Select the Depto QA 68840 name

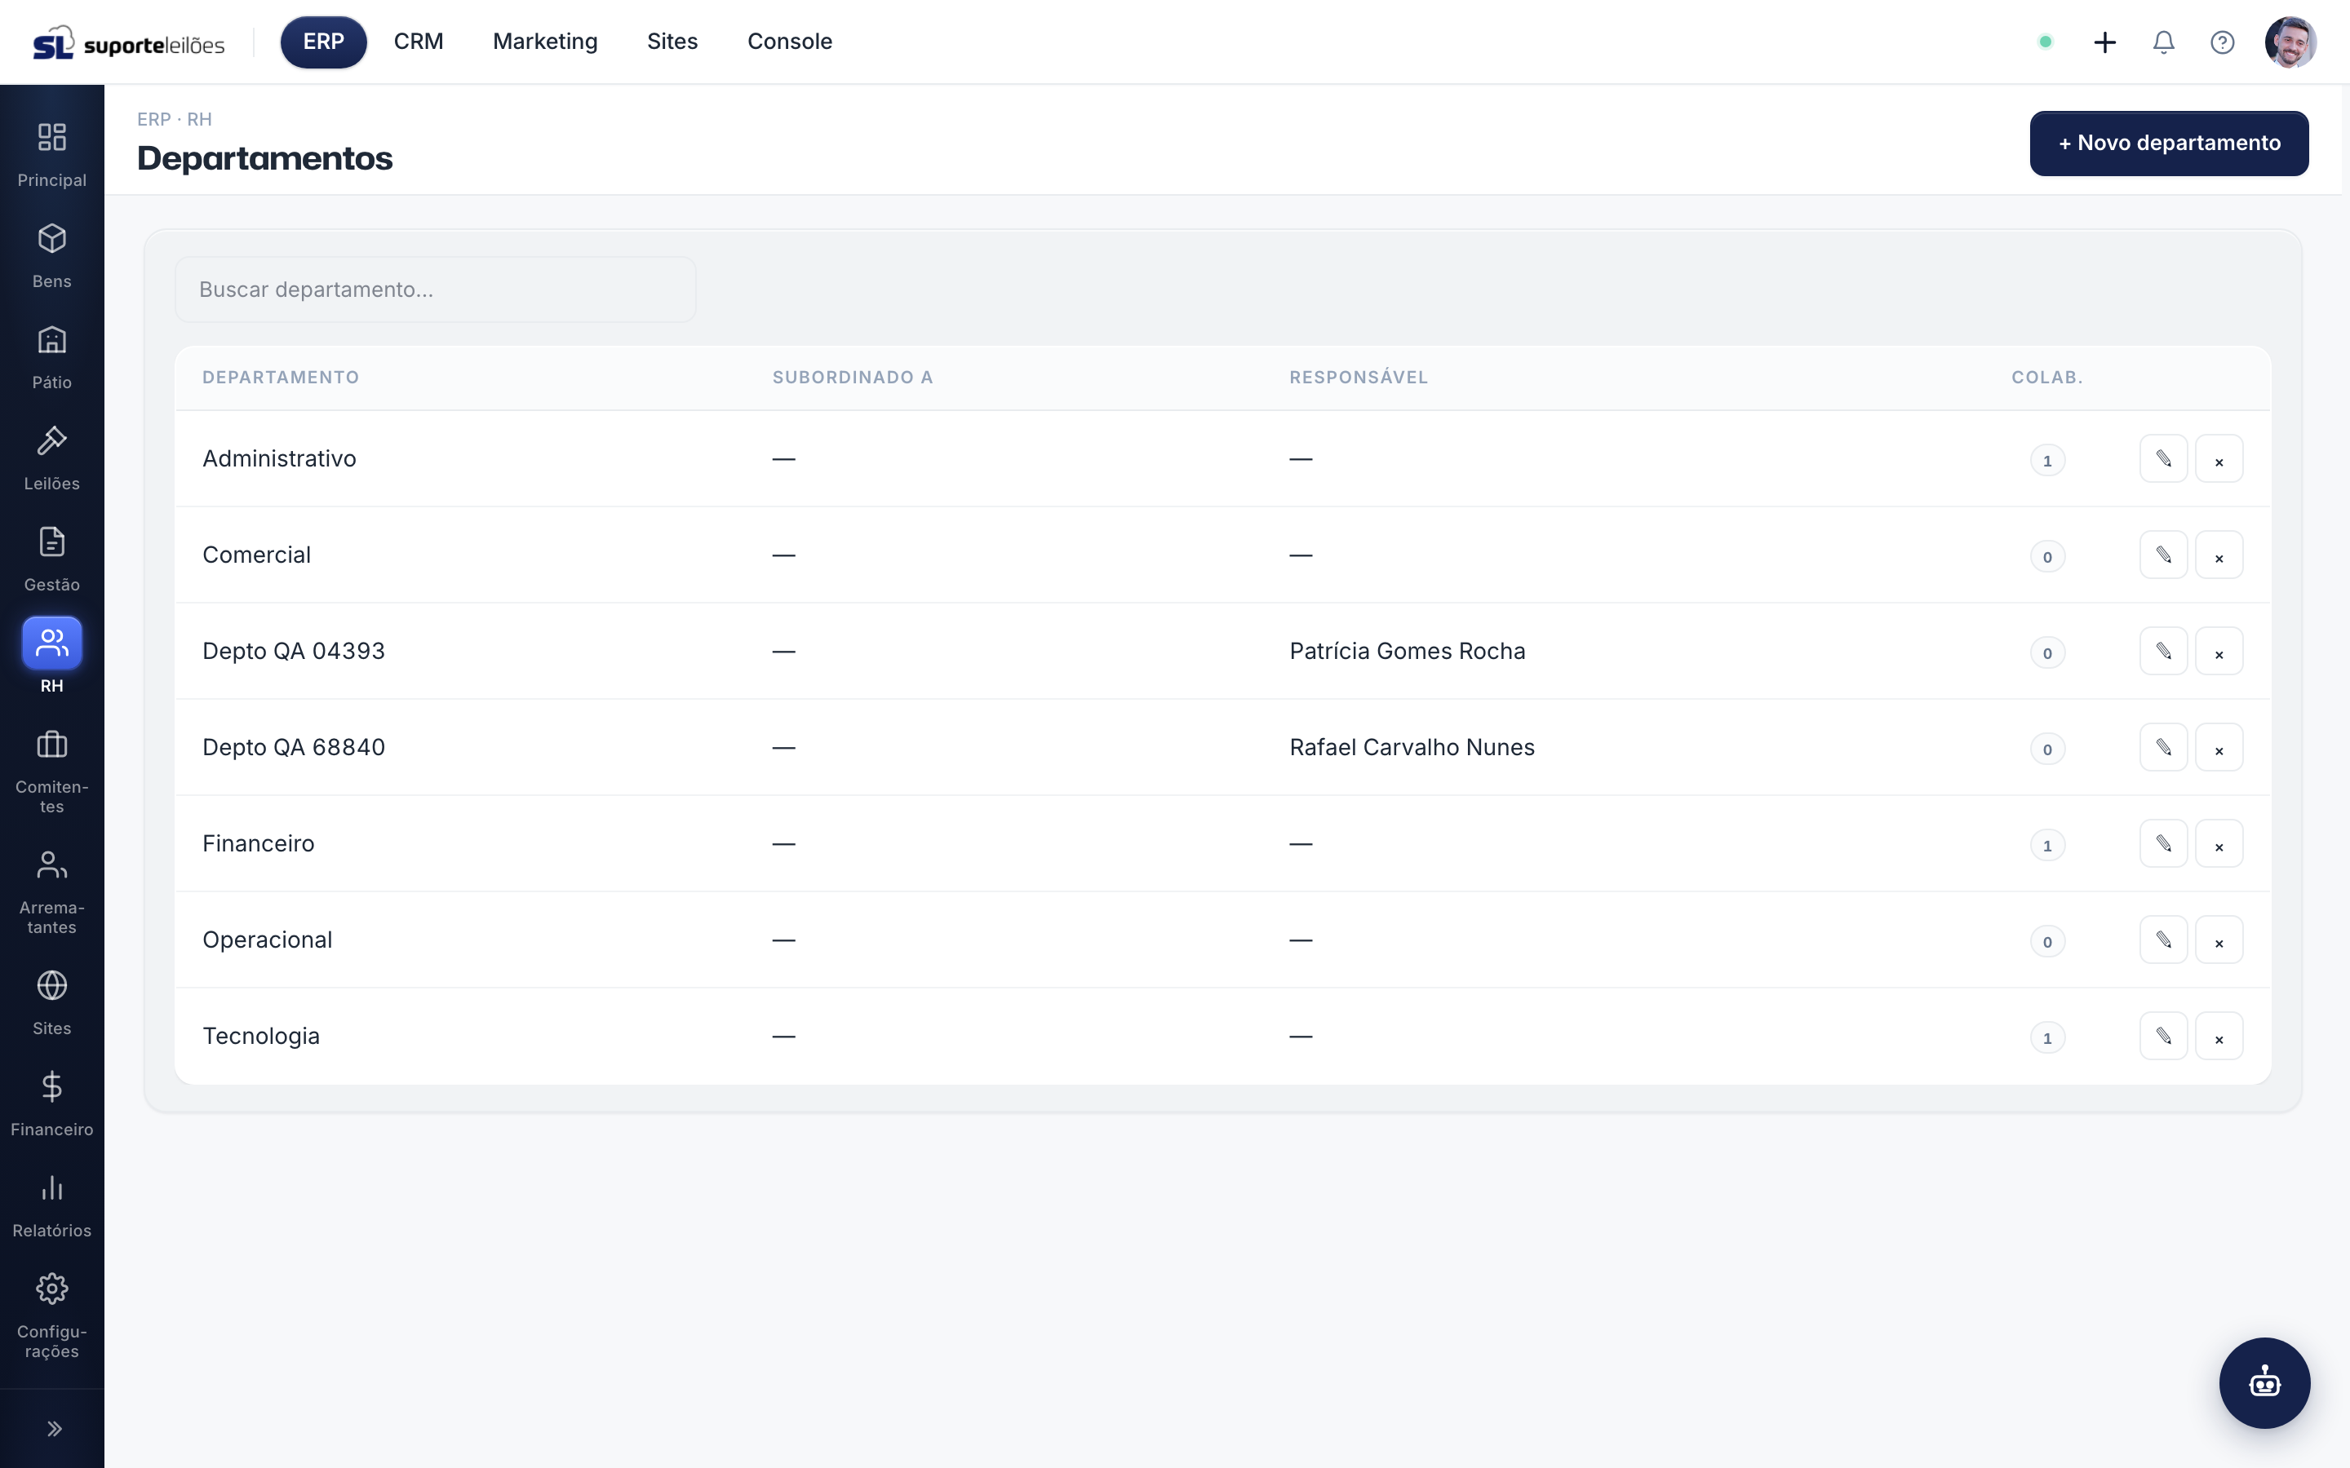[x=293, y=746]
